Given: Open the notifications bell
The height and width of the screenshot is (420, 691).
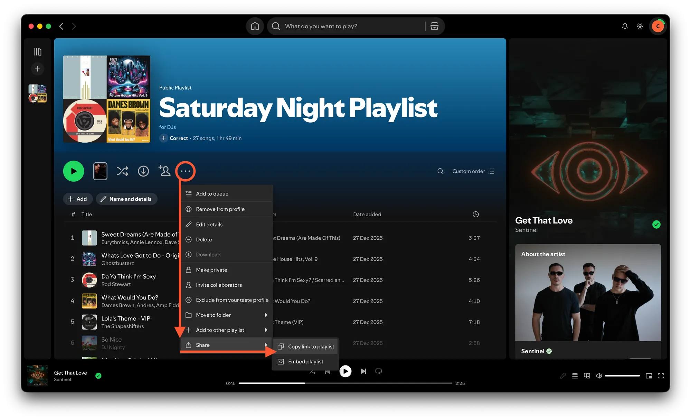Looking at the screenshot, I should (625, 26).
